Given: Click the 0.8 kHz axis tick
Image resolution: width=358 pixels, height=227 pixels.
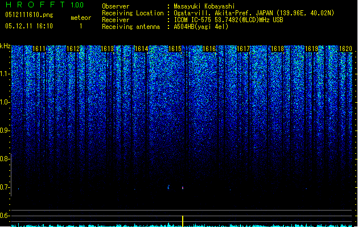Looking at the screenshot, I should [x=5, y=159].
